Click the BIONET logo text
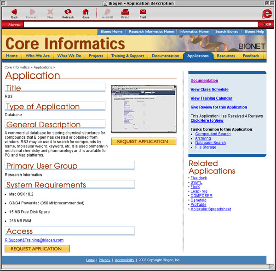The height and width of the screenshot is (271, 276). coord(252,46)
